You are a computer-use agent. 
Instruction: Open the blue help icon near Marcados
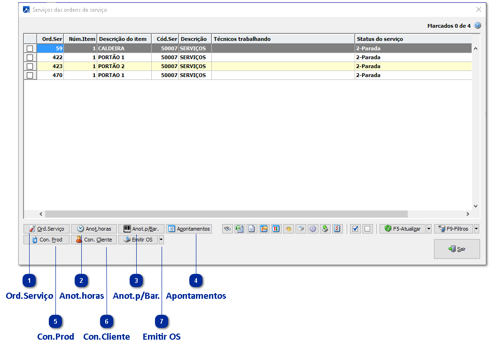[x=477, y=25]
